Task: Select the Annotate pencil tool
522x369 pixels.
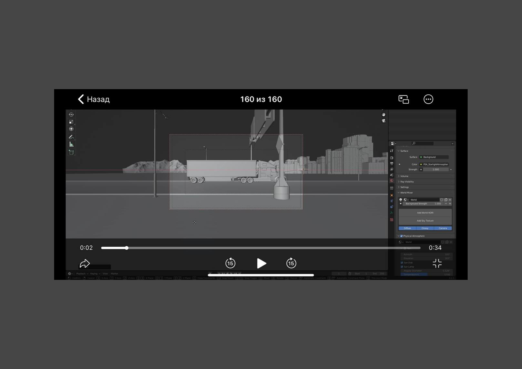Action: click(x=71, y=137)
